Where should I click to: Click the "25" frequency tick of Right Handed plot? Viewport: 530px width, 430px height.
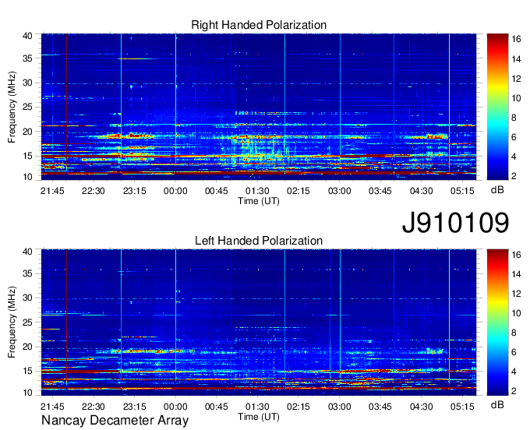click(x=27, y=107)
